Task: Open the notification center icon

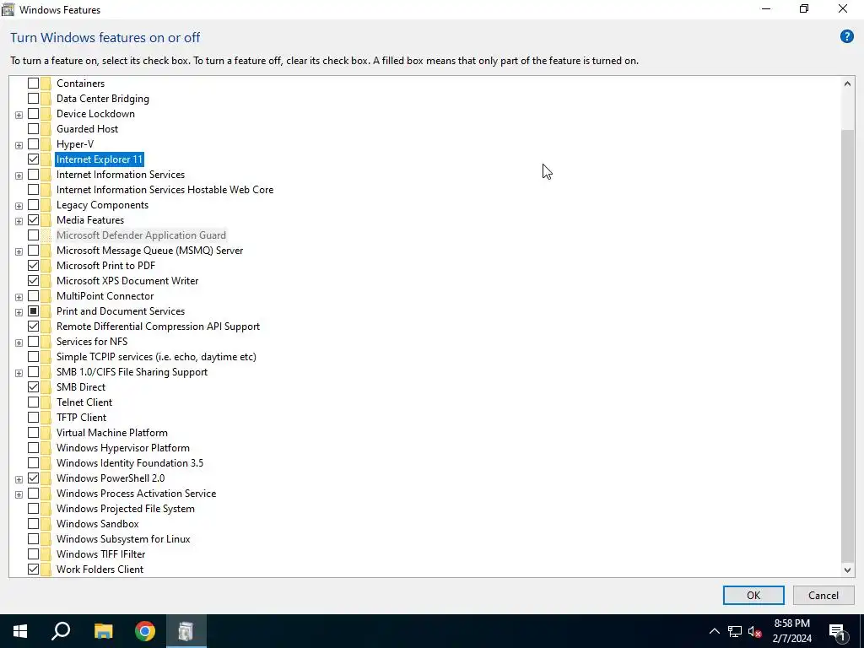Action: (x=837, y=631)
